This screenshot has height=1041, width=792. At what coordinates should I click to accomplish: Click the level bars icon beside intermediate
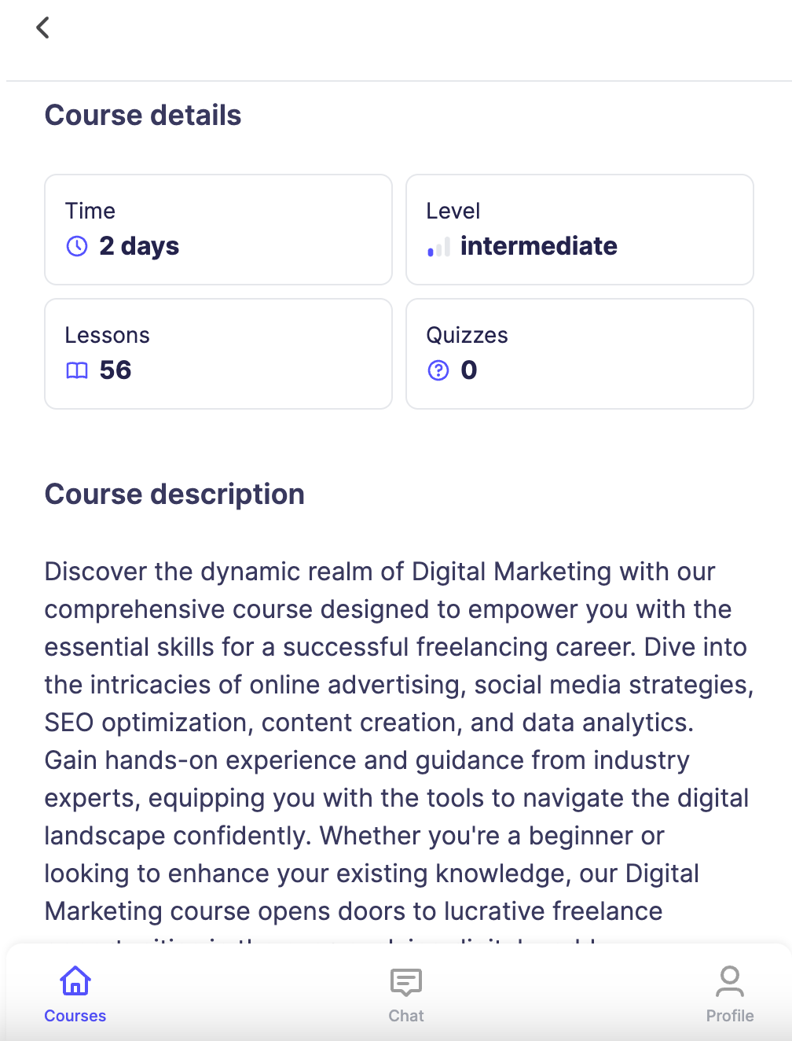point(438,247)
